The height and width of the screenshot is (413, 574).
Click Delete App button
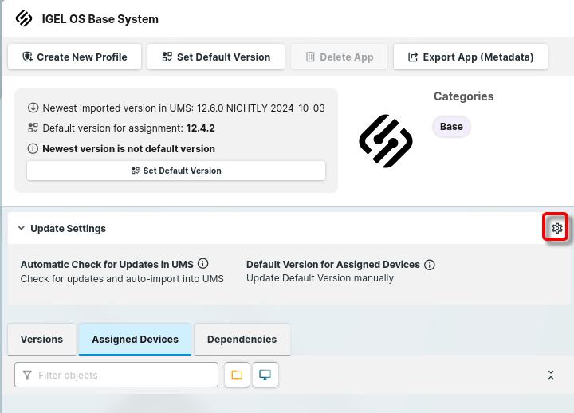tap(339, 57)
